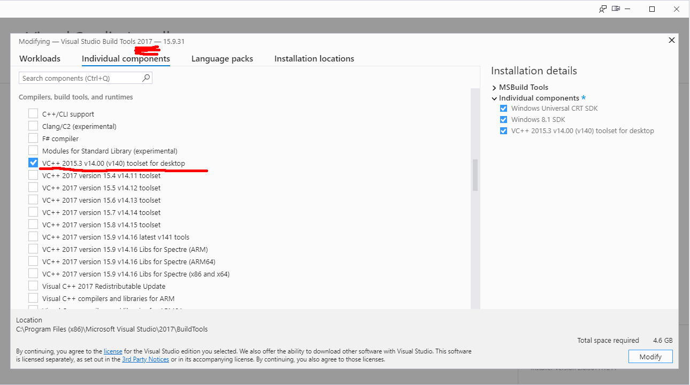Enable Modules for Standard Library (experimental)
The height and width of the screenshot is (385, 690).
pyautogui.click(x=33, y=151)
